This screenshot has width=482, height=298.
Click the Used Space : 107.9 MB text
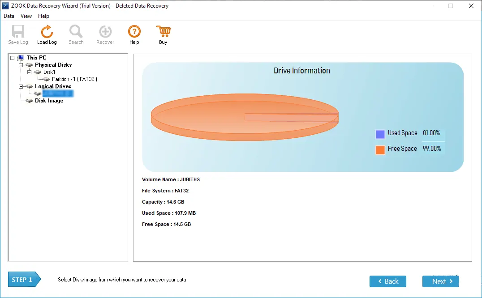(169, 213)
